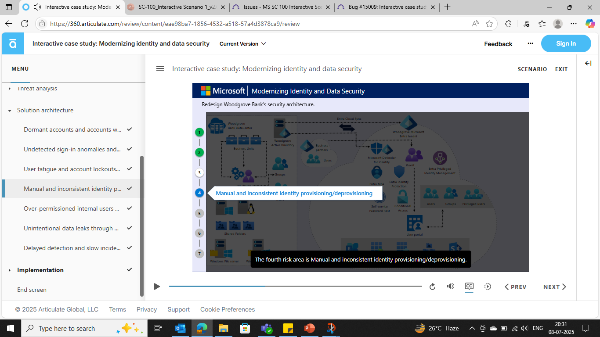Replay the slide with the circular arrow
Viewport: 600px width, 337px height.
pos(432,287)
